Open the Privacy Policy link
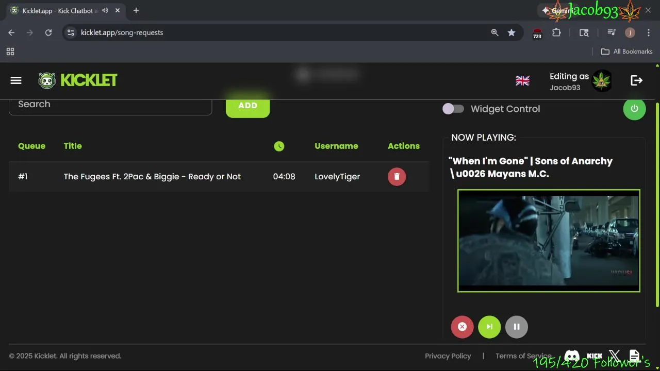 [x=448, y=356]
